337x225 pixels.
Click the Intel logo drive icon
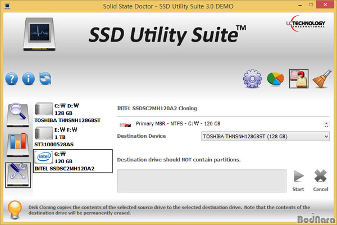[44, 157]
